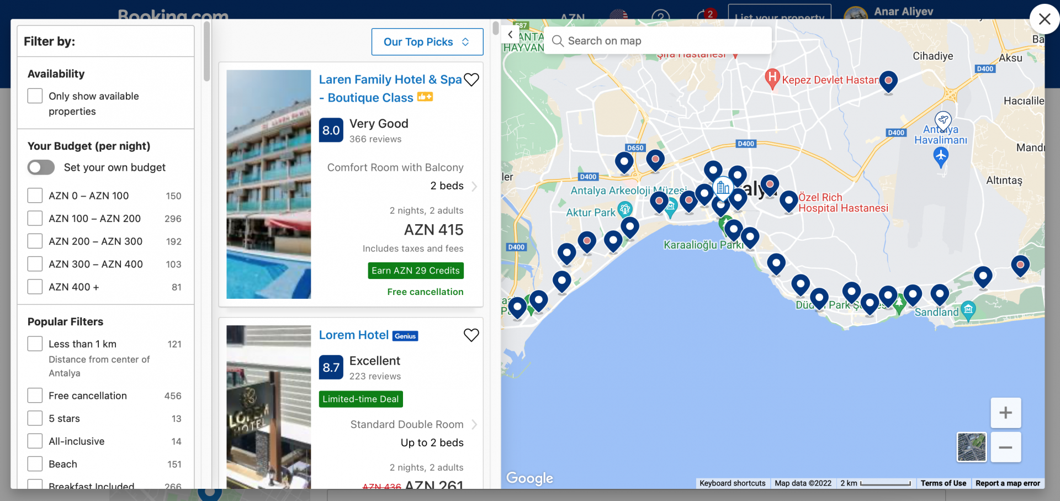Open Laren Family Hotel & Spa link
The image size is (1060, 501).
pyautogui.click(x=390, y=88)
